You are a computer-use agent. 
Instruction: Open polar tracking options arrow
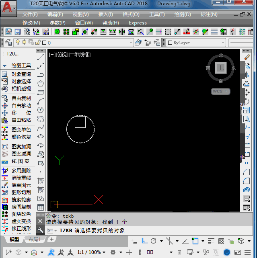162,241
